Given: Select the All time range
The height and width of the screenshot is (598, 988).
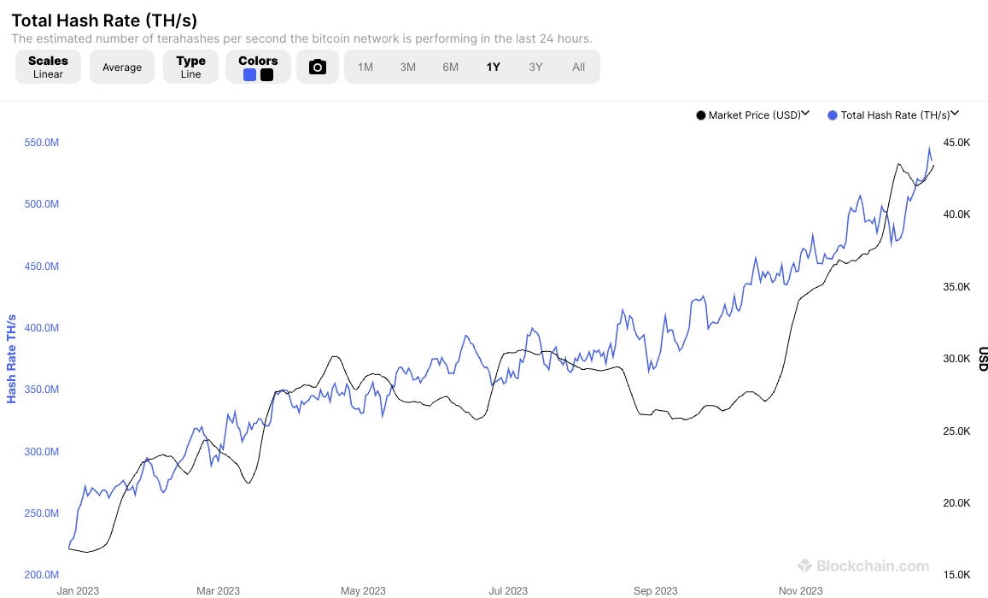Looking at the screenshot, I should coord(578,67).
